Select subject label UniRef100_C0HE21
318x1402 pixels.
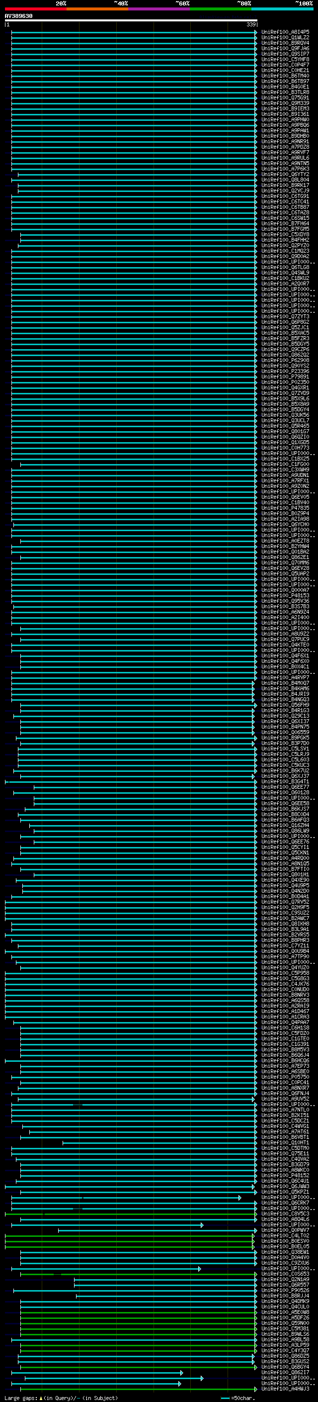(285, 70)
